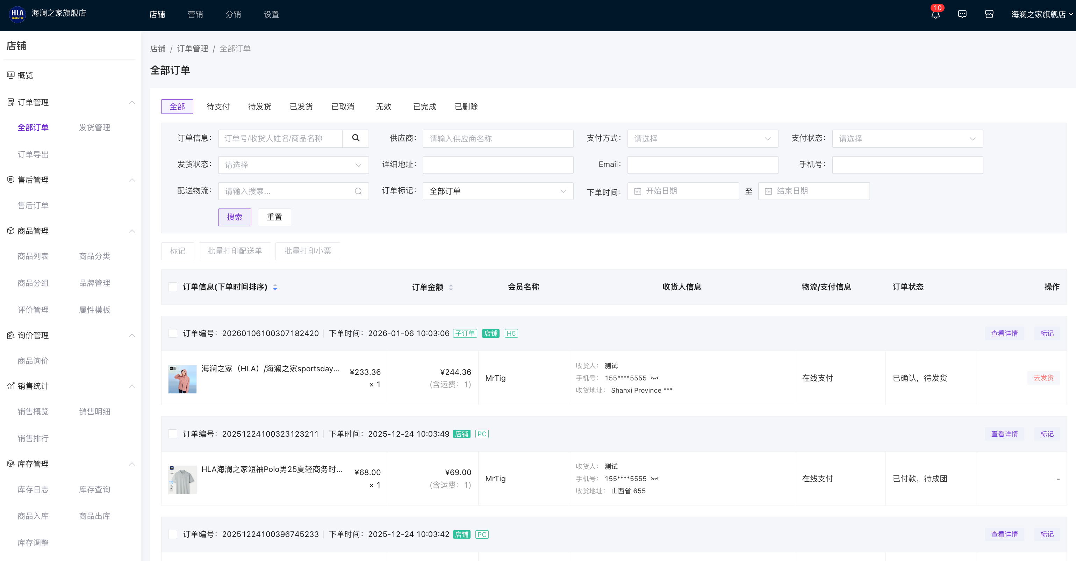Open the 支付方式 dropdown

click(x=703, y=139)
